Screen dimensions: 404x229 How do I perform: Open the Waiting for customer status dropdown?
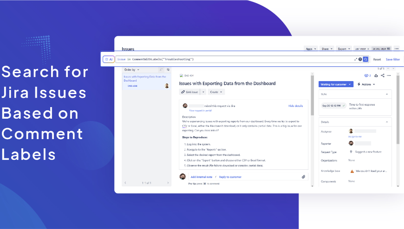[x=336, y=84]
